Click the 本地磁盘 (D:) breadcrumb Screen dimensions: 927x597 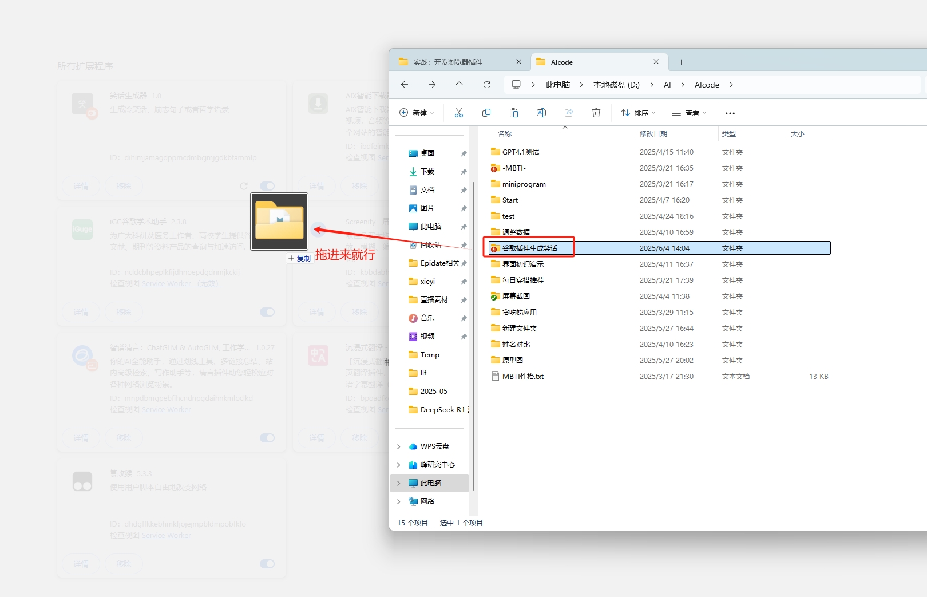coord(616,85)
